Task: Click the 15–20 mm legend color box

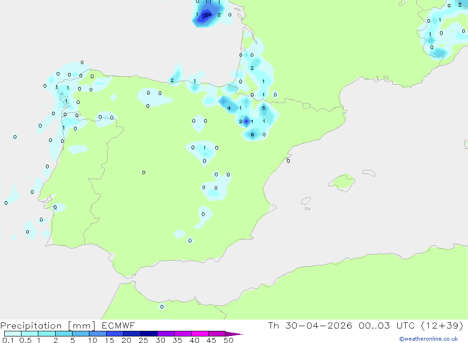Action: (115, 334)
